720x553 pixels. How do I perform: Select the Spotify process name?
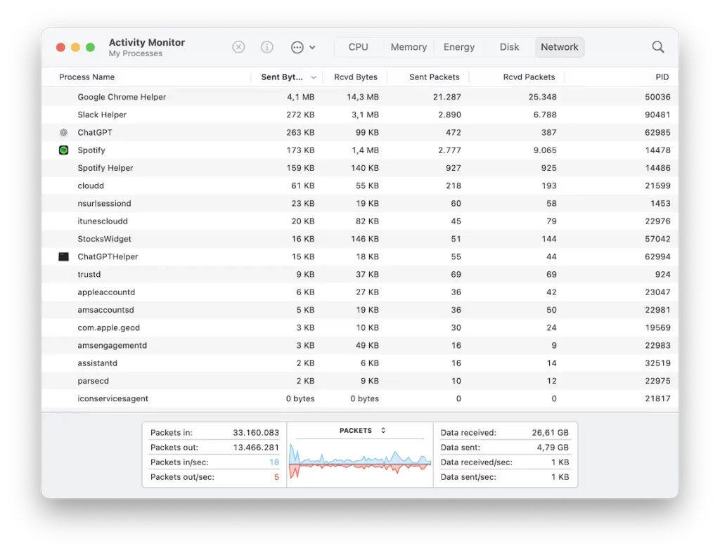click(91, 150)
